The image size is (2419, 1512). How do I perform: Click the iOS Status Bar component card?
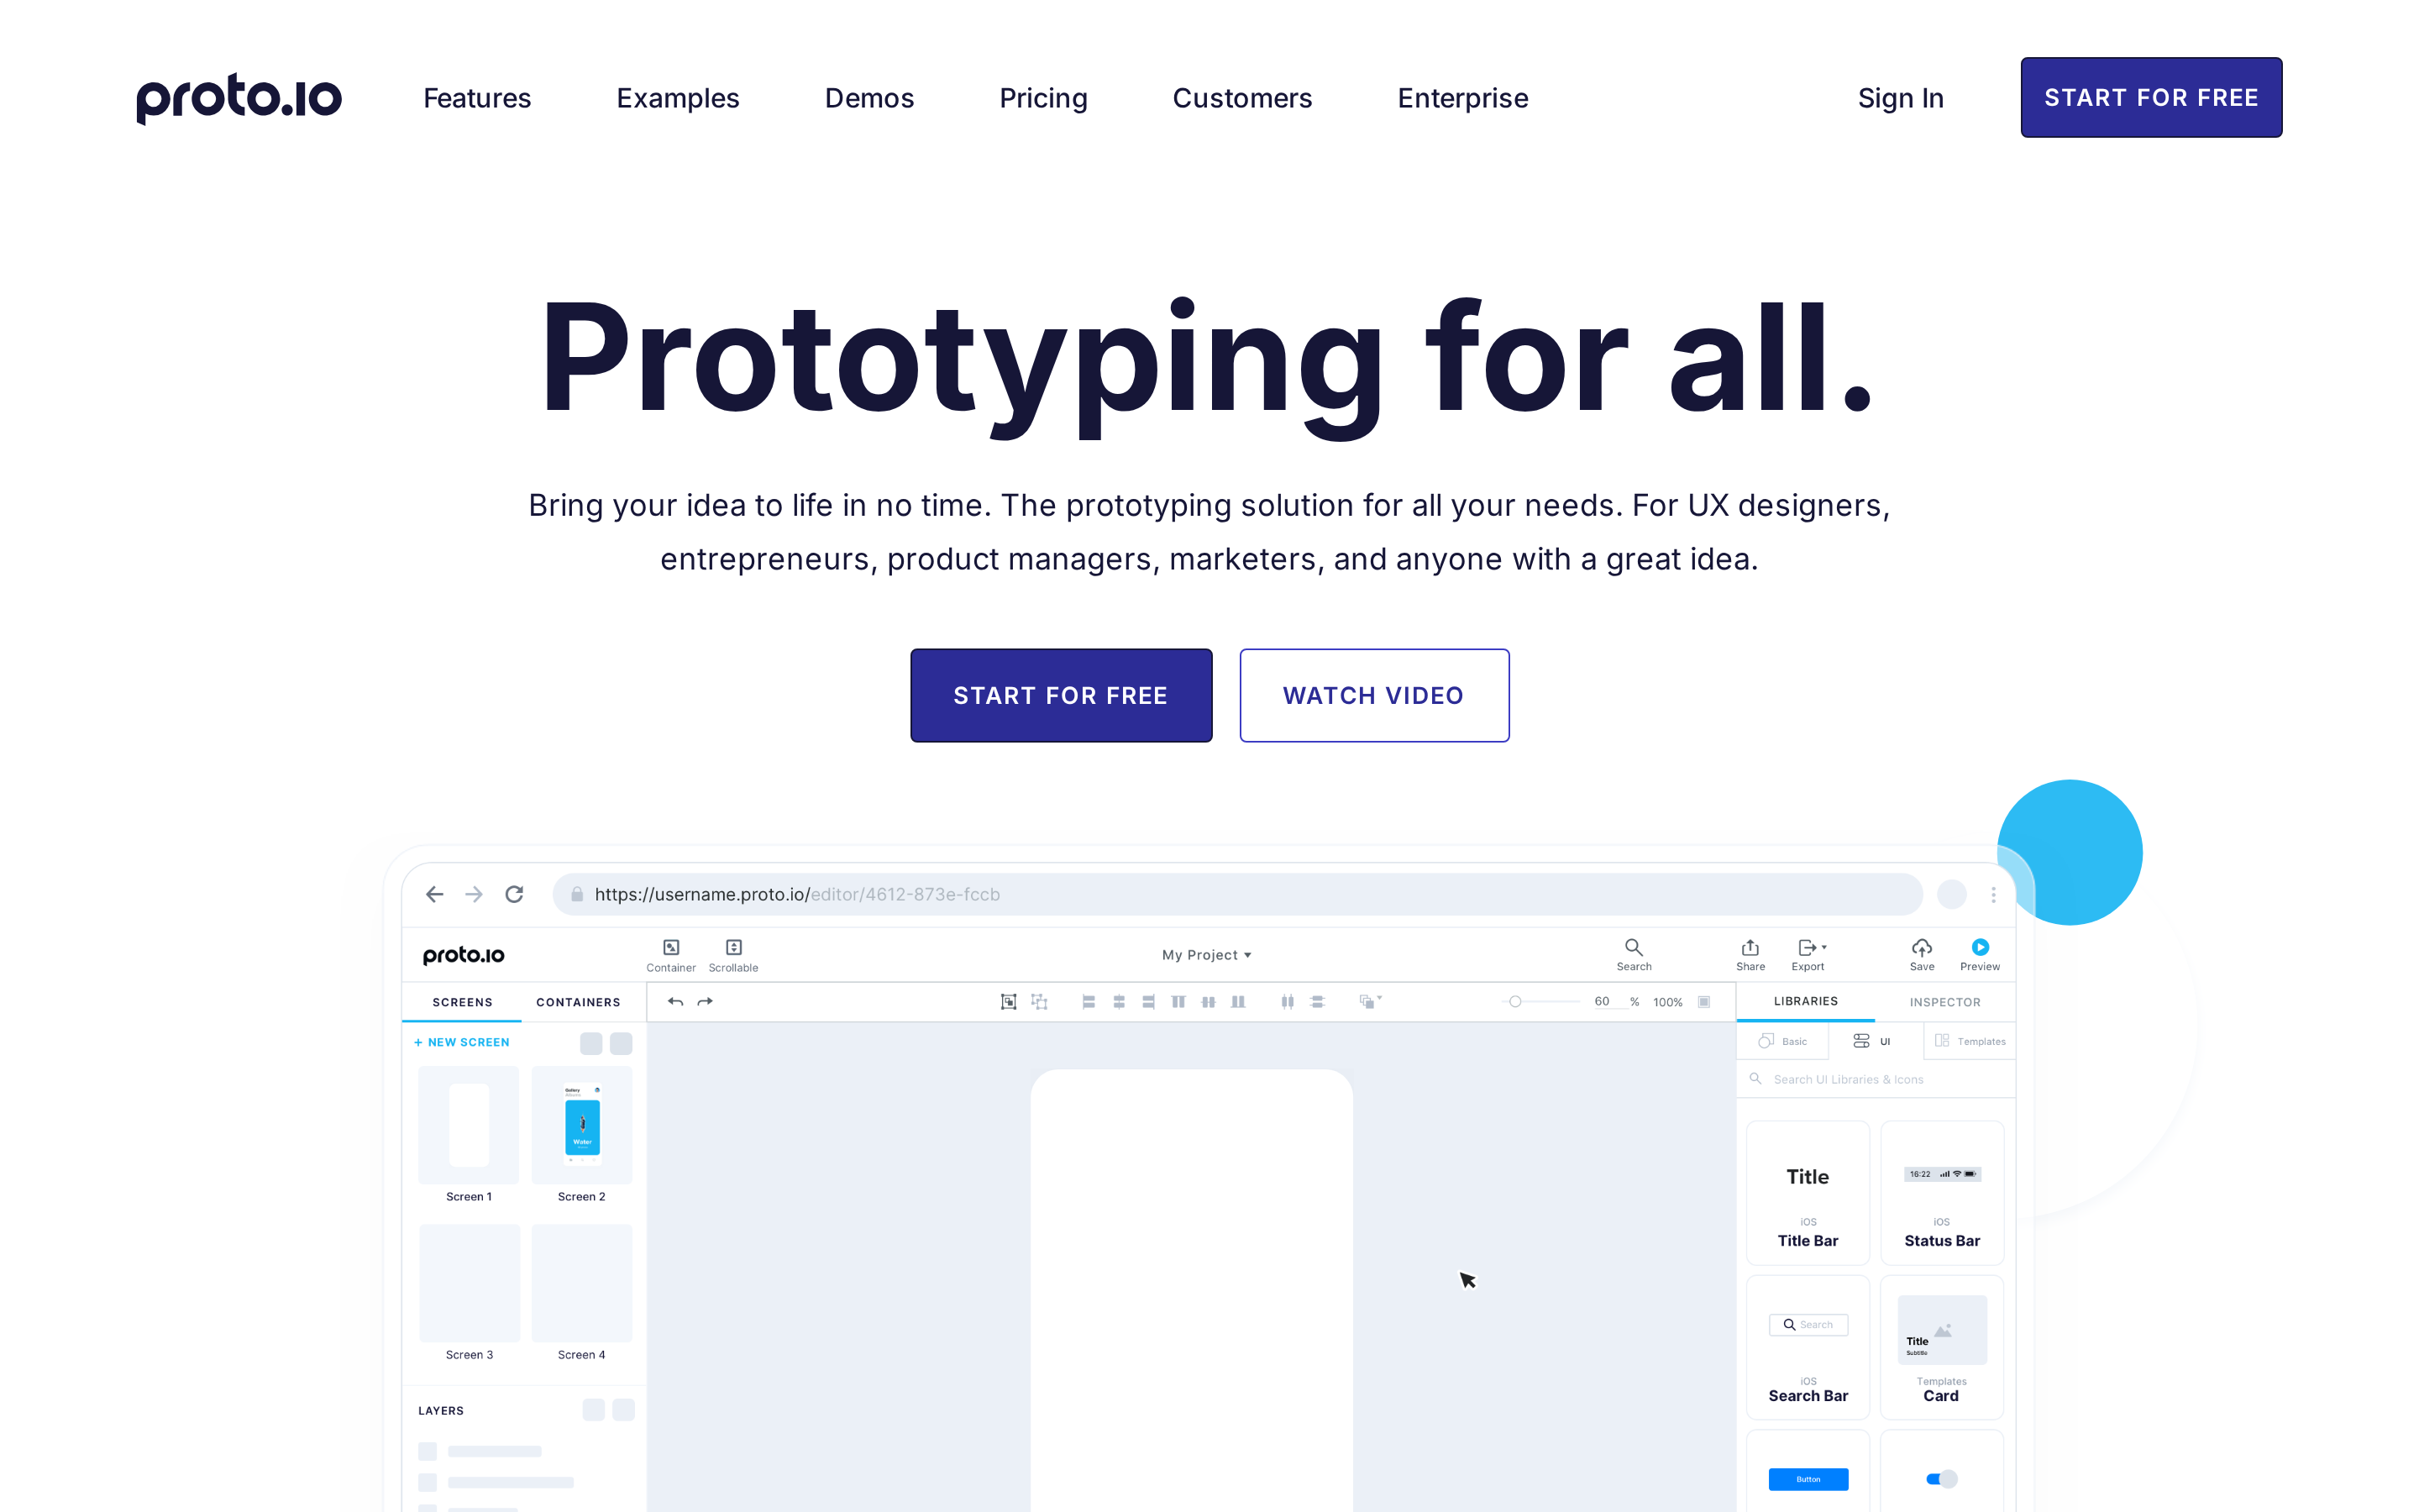pos(1941,1192)
